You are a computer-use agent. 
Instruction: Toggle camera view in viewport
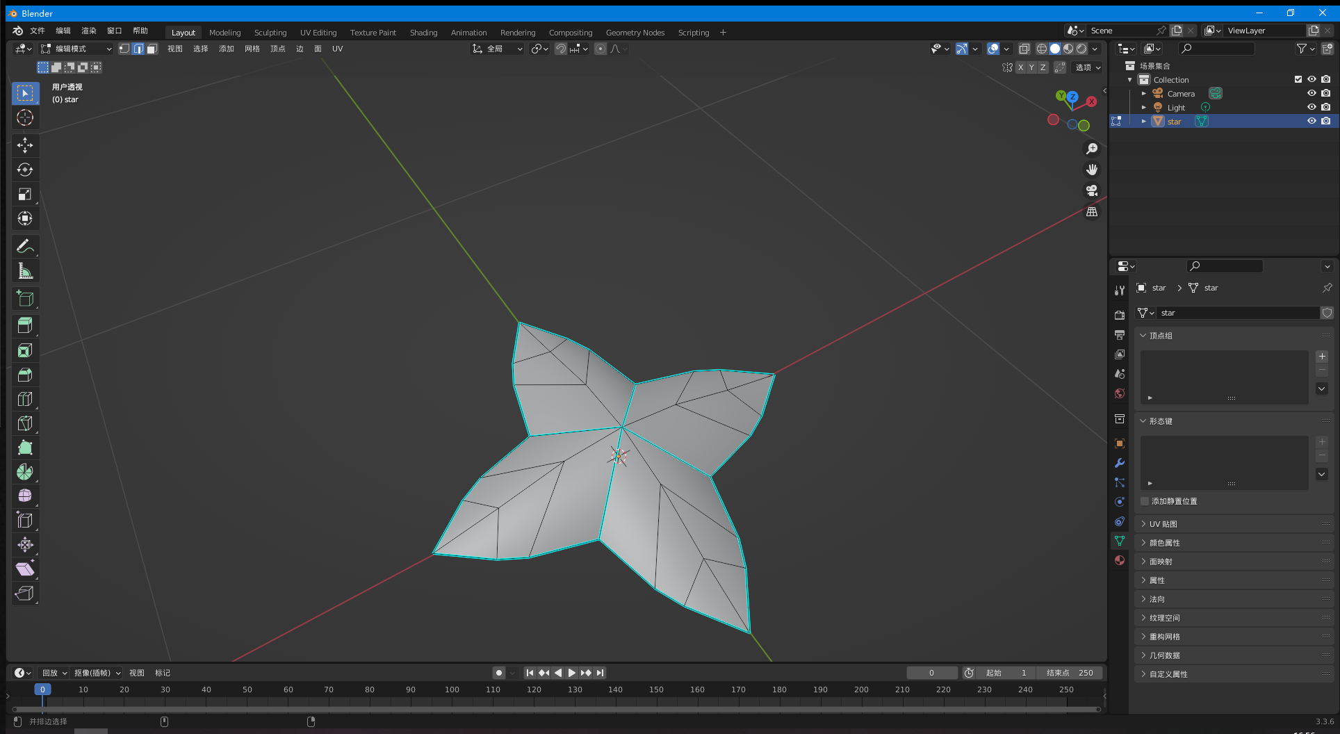pyautogui.click(x=1092, y=190)
